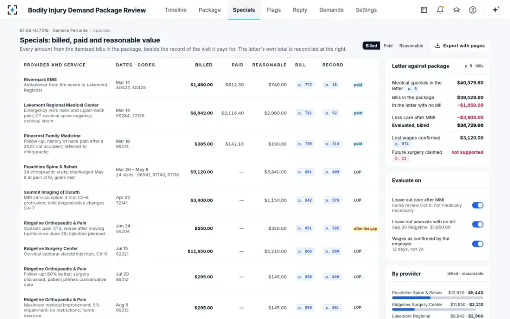The height and width of the screenshot is (319, 510).
Task: Open the Reply tab
Action: point(300,10)
